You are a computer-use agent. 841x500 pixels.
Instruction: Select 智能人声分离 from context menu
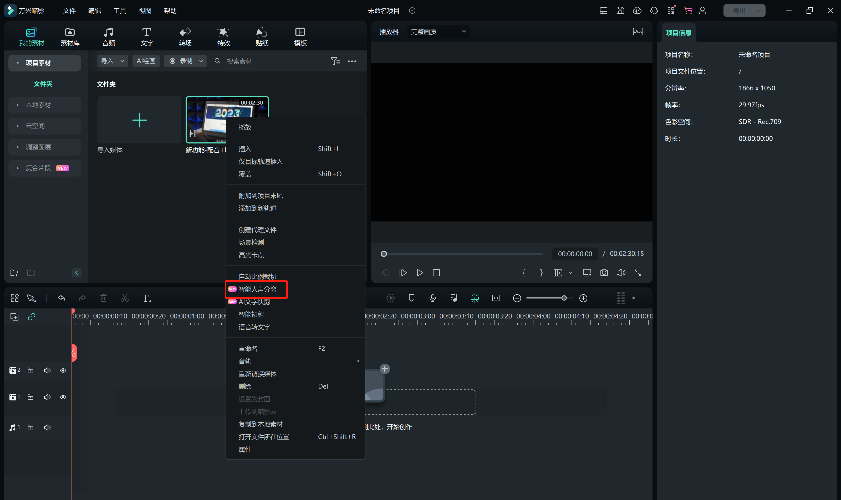coord(257,289)
